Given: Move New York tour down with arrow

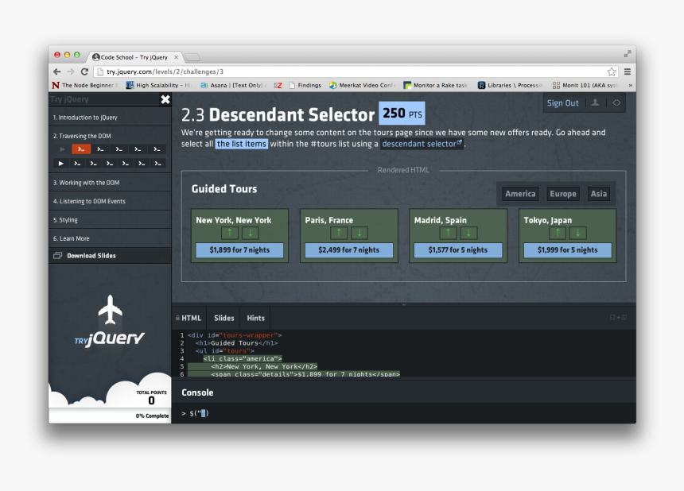Looking at the screenshot, I should [251, 233].
